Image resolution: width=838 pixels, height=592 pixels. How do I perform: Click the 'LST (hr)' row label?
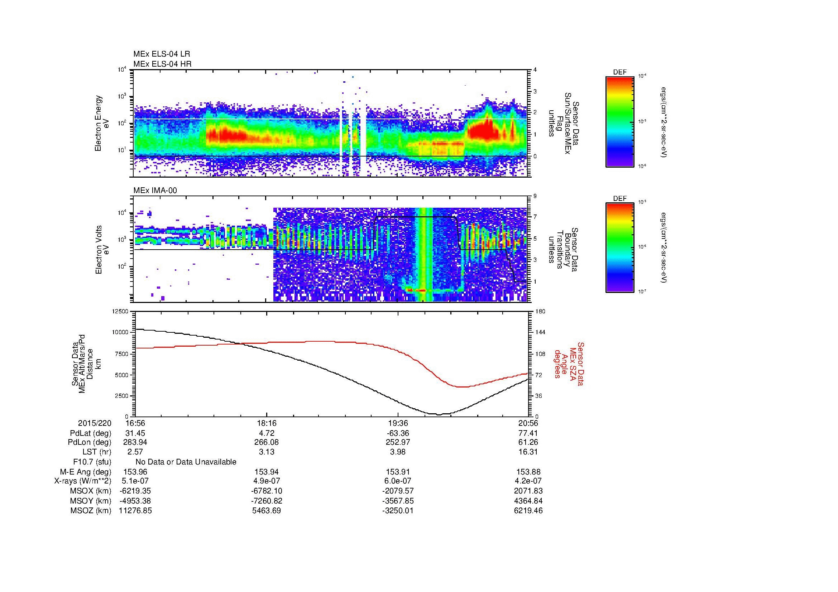pyautogui.click(x=97, y=452)
